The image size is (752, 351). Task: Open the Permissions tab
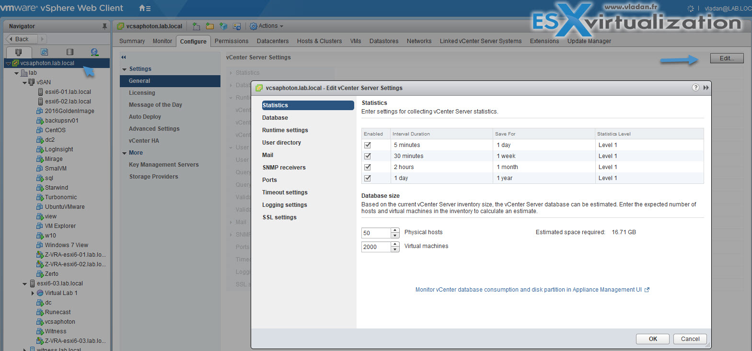(231, 41)
